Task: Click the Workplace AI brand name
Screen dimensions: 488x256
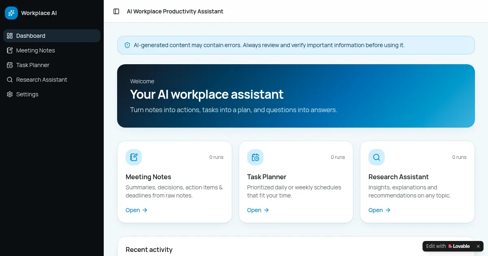Action: (39, 13)
